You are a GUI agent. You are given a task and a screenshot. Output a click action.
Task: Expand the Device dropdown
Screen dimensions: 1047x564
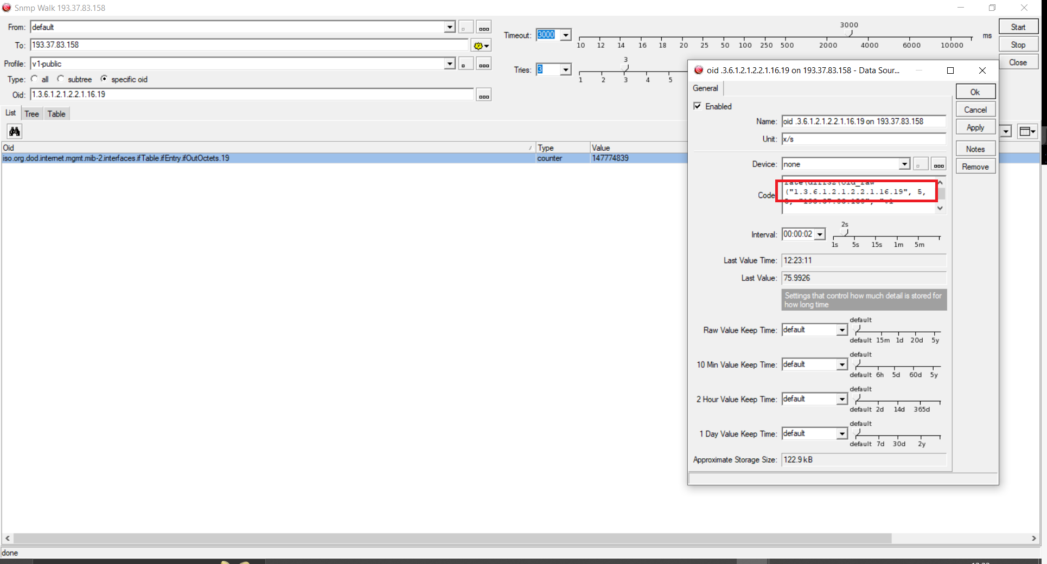pos(904,164)
